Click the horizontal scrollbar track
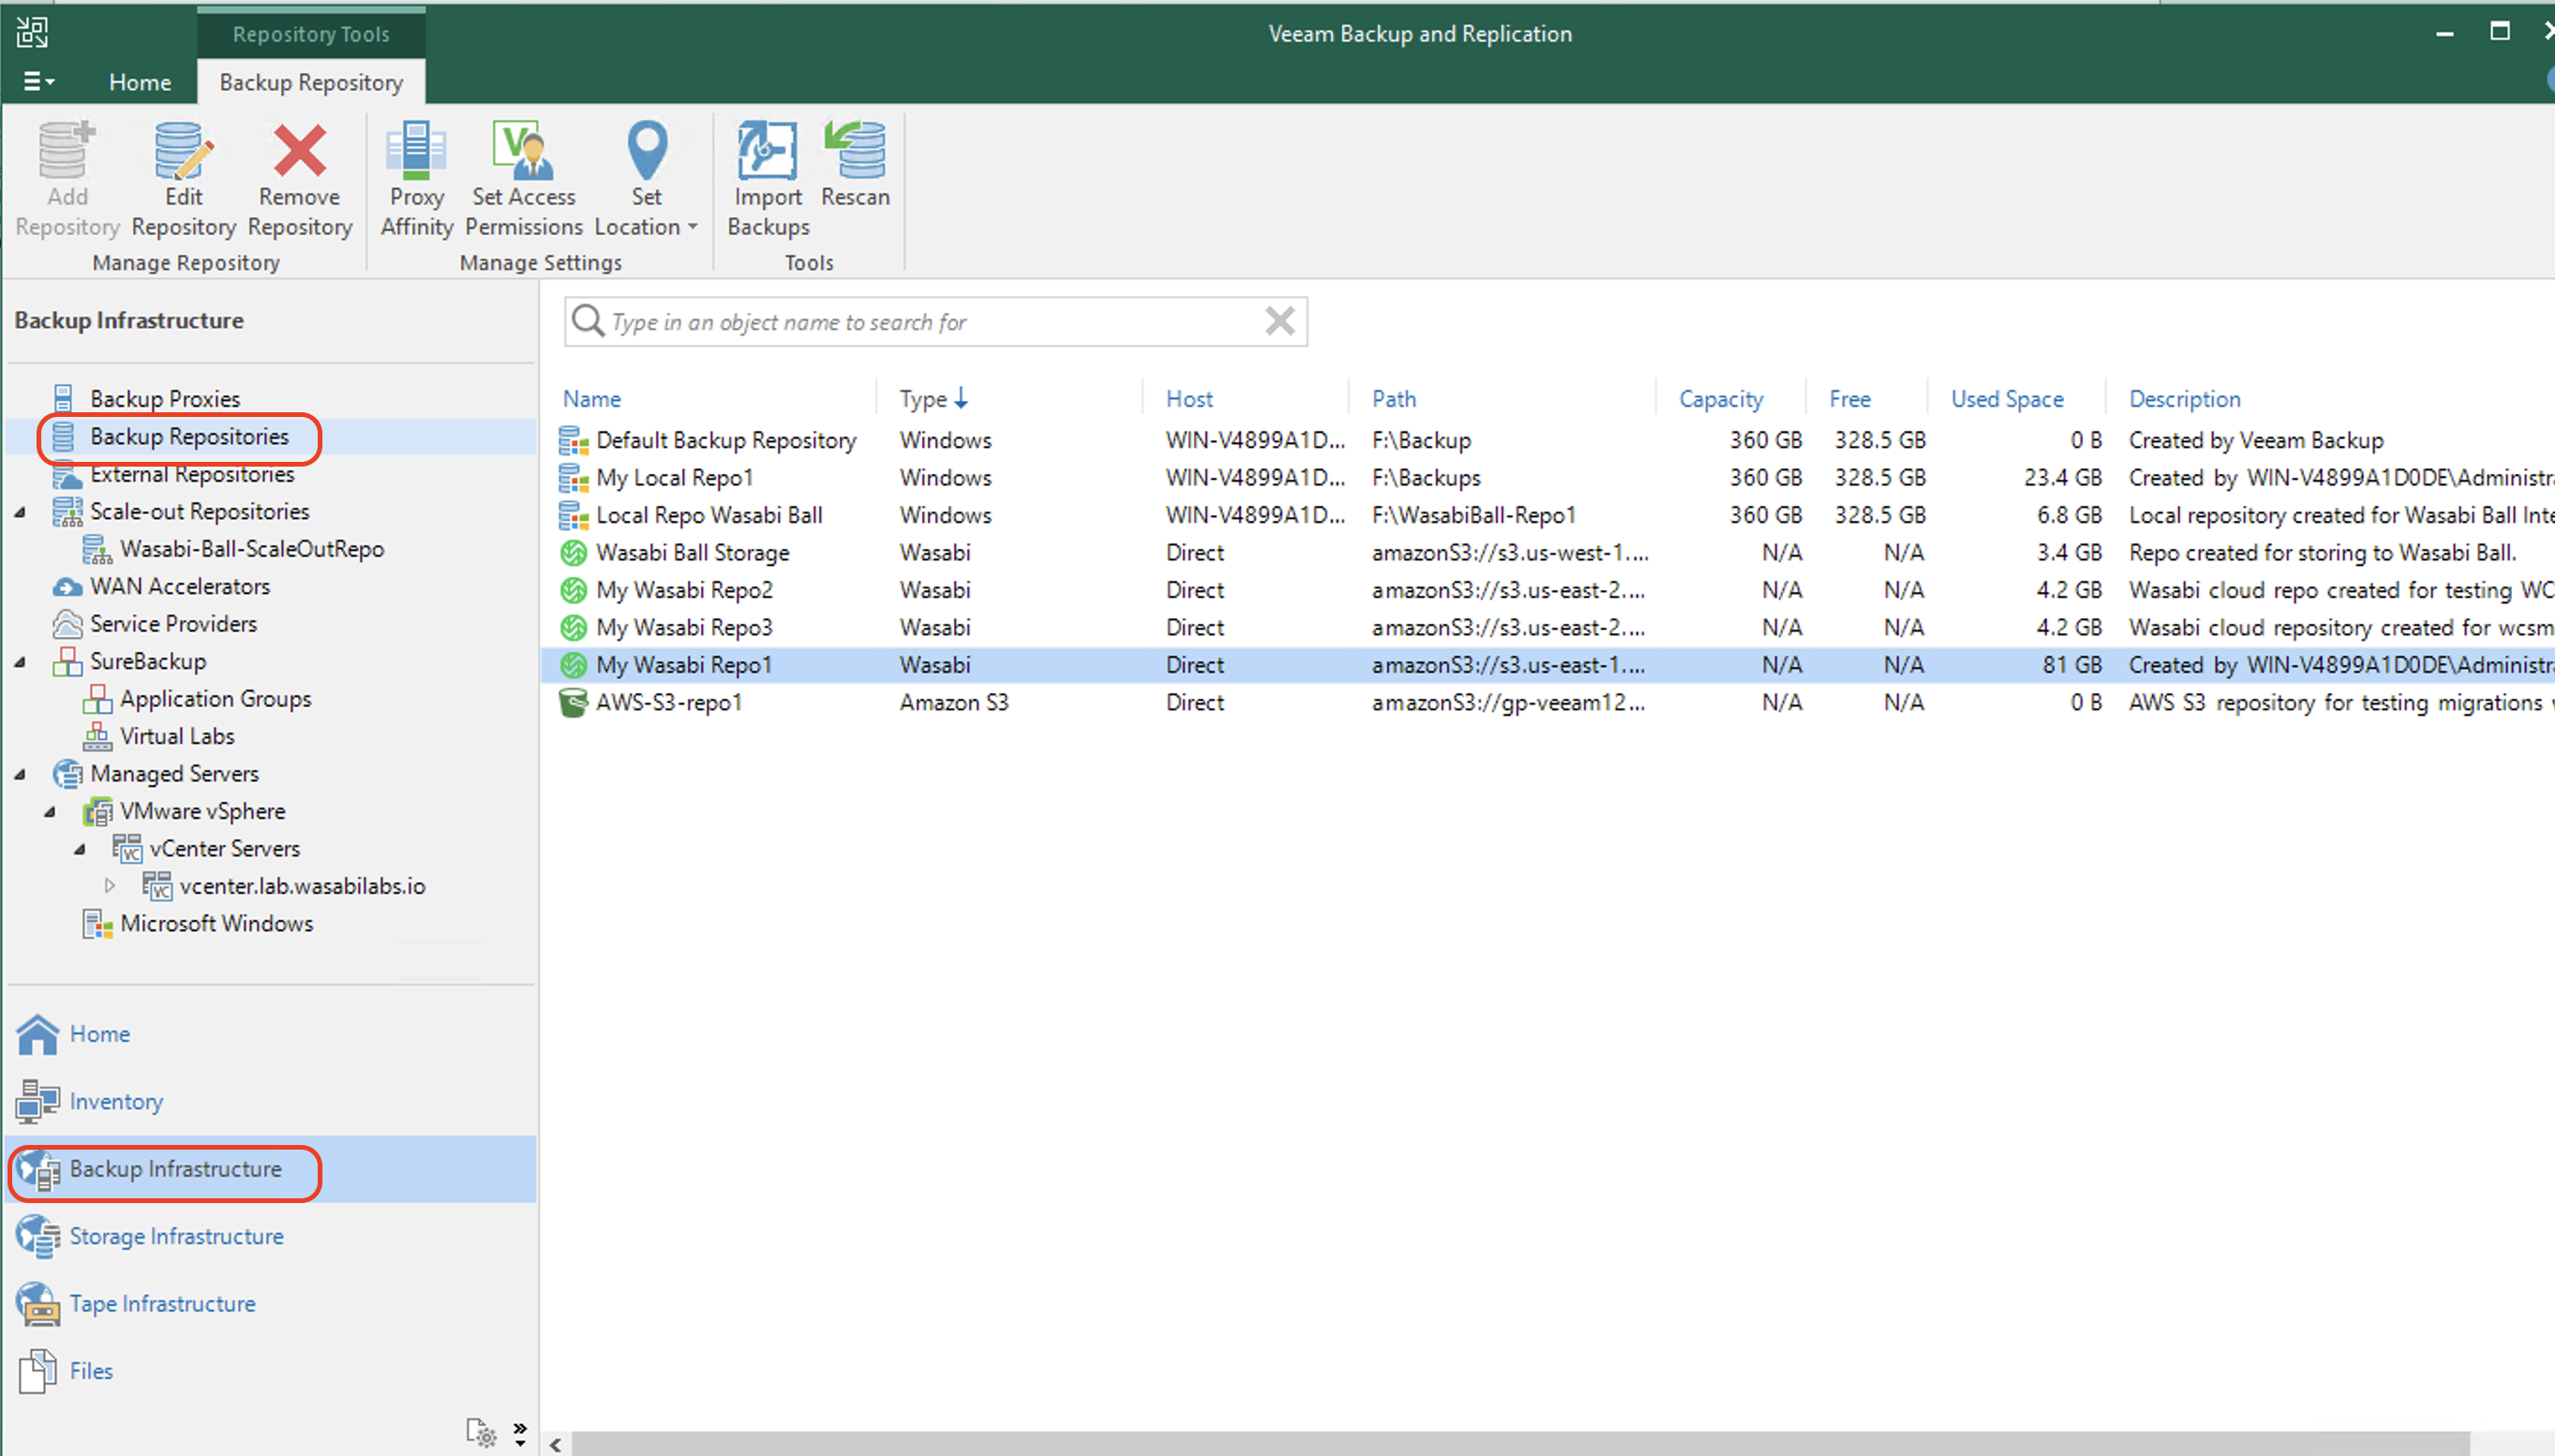The height and width of the screenshot is (1456, 2555). click(1520, 1444)
